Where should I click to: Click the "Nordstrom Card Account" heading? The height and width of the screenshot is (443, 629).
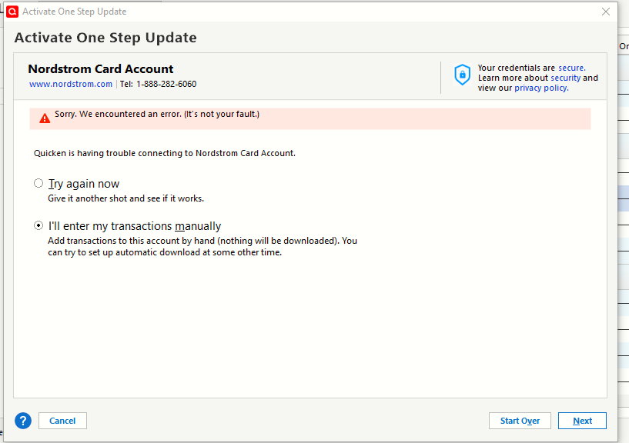[101, 69]
